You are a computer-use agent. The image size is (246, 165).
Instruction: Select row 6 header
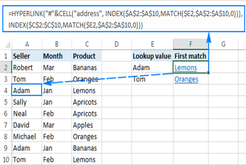coord(6,114)
